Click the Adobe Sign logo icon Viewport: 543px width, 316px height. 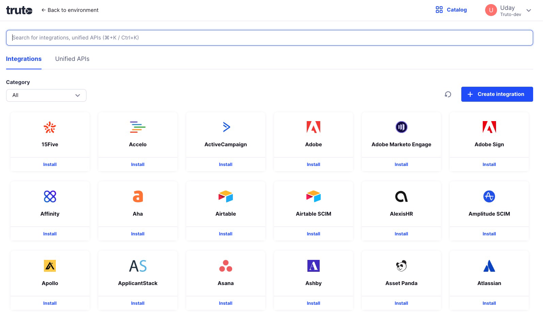point(489,127)
